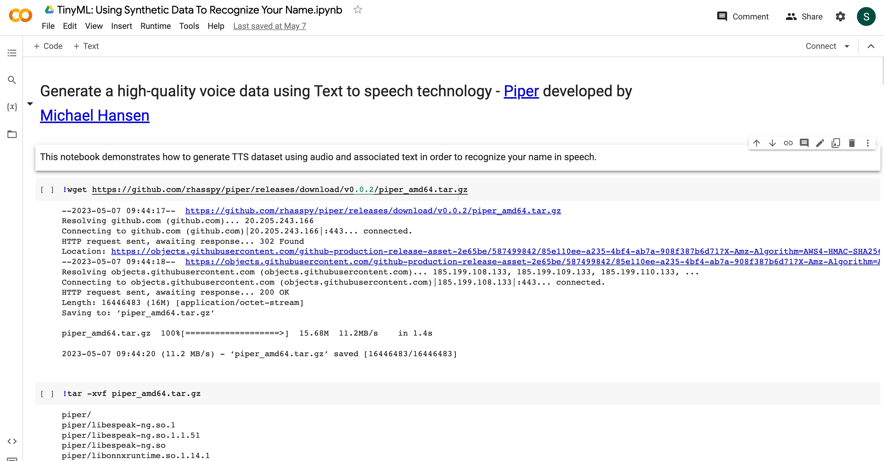Edit the selected text cell with pencil
This screenshot has width=884, height=461.
(820, 143)
